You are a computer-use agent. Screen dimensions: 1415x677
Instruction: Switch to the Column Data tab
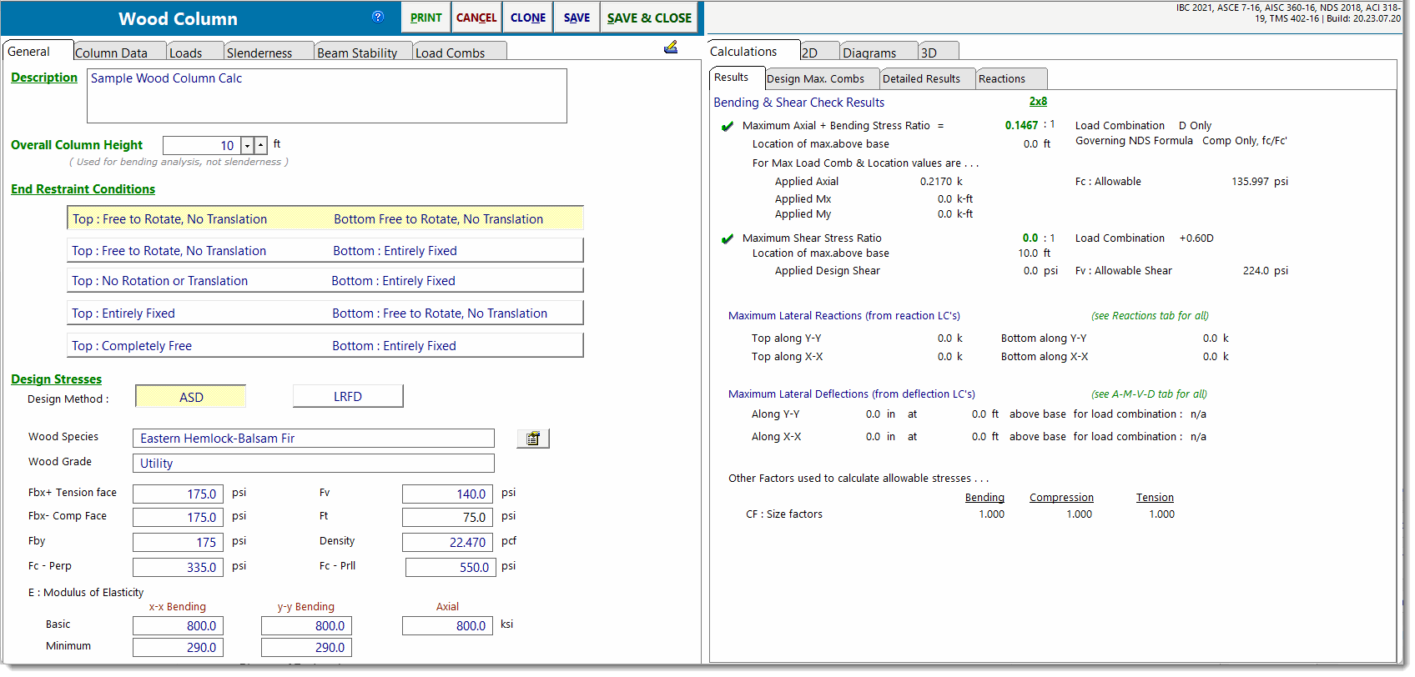point(111,53)
